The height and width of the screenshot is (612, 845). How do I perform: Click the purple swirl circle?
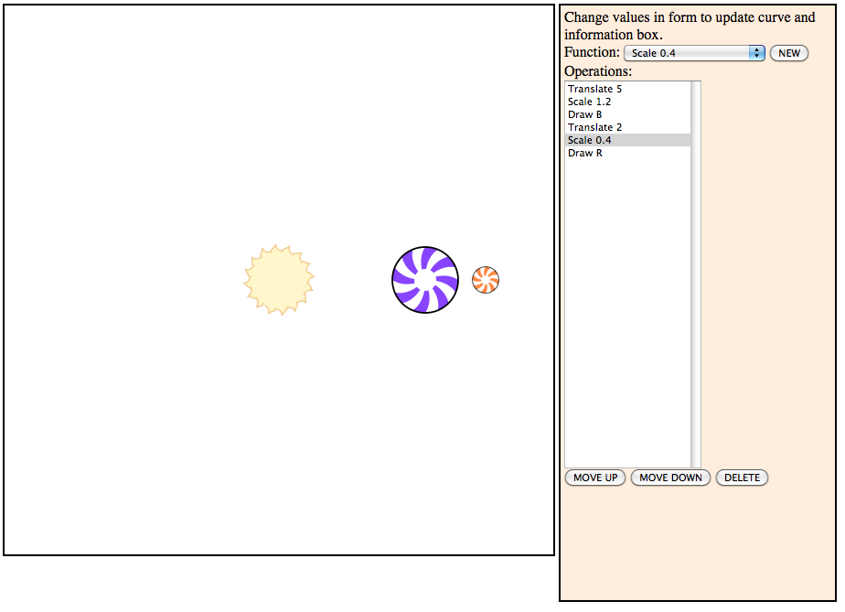pyautogui.click(x=425, y=280)
